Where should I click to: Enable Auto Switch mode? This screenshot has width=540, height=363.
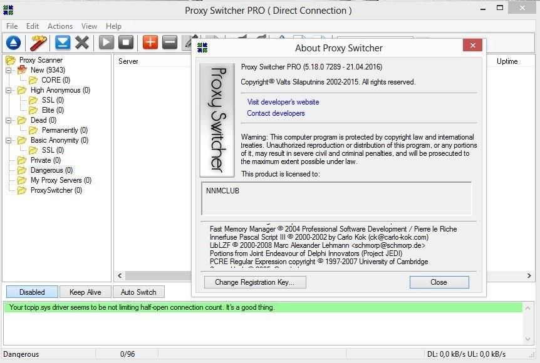pos(138,292)
